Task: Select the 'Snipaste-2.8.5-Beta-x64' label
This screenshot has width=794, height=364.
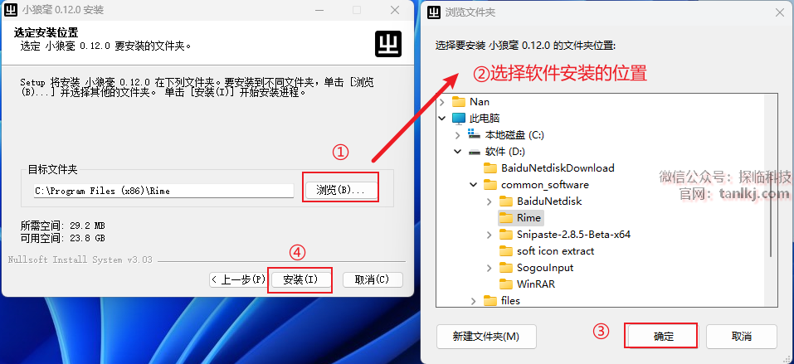Action: point(574,235)
